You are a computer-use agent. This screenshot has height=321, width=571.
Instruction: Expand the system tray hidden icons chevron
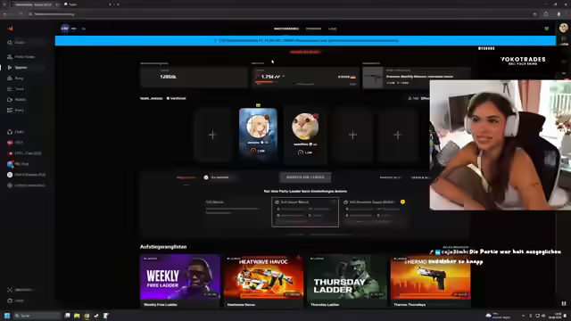523,316
